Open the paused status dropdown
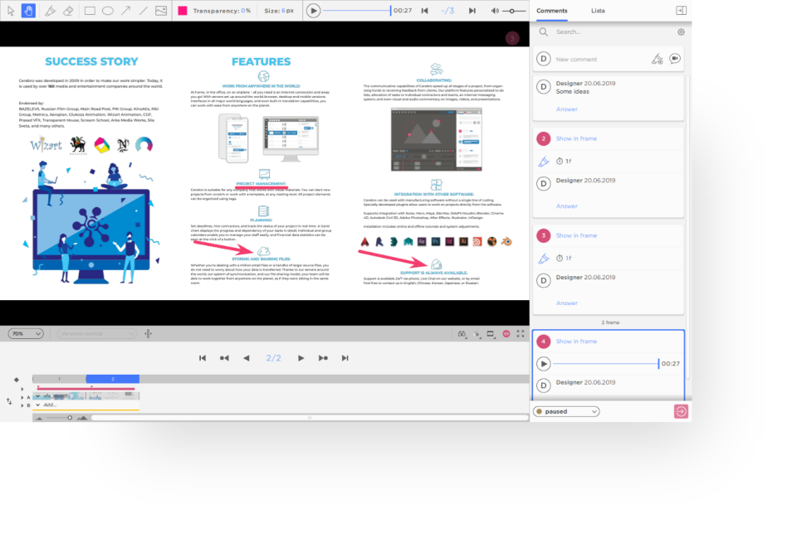This screenshot has width=797, height=538. pyautogui.click(x=566, y=411)
